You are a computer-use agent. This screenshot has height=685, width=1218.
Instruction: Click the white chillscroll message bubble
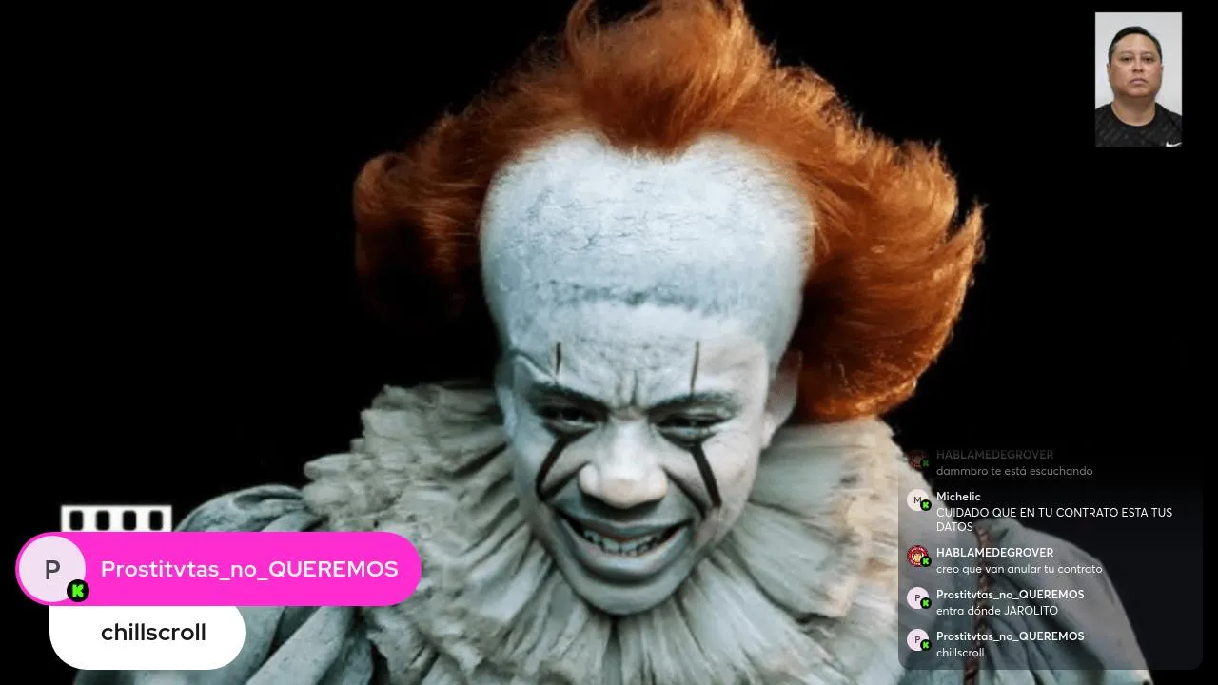(147, 634)
